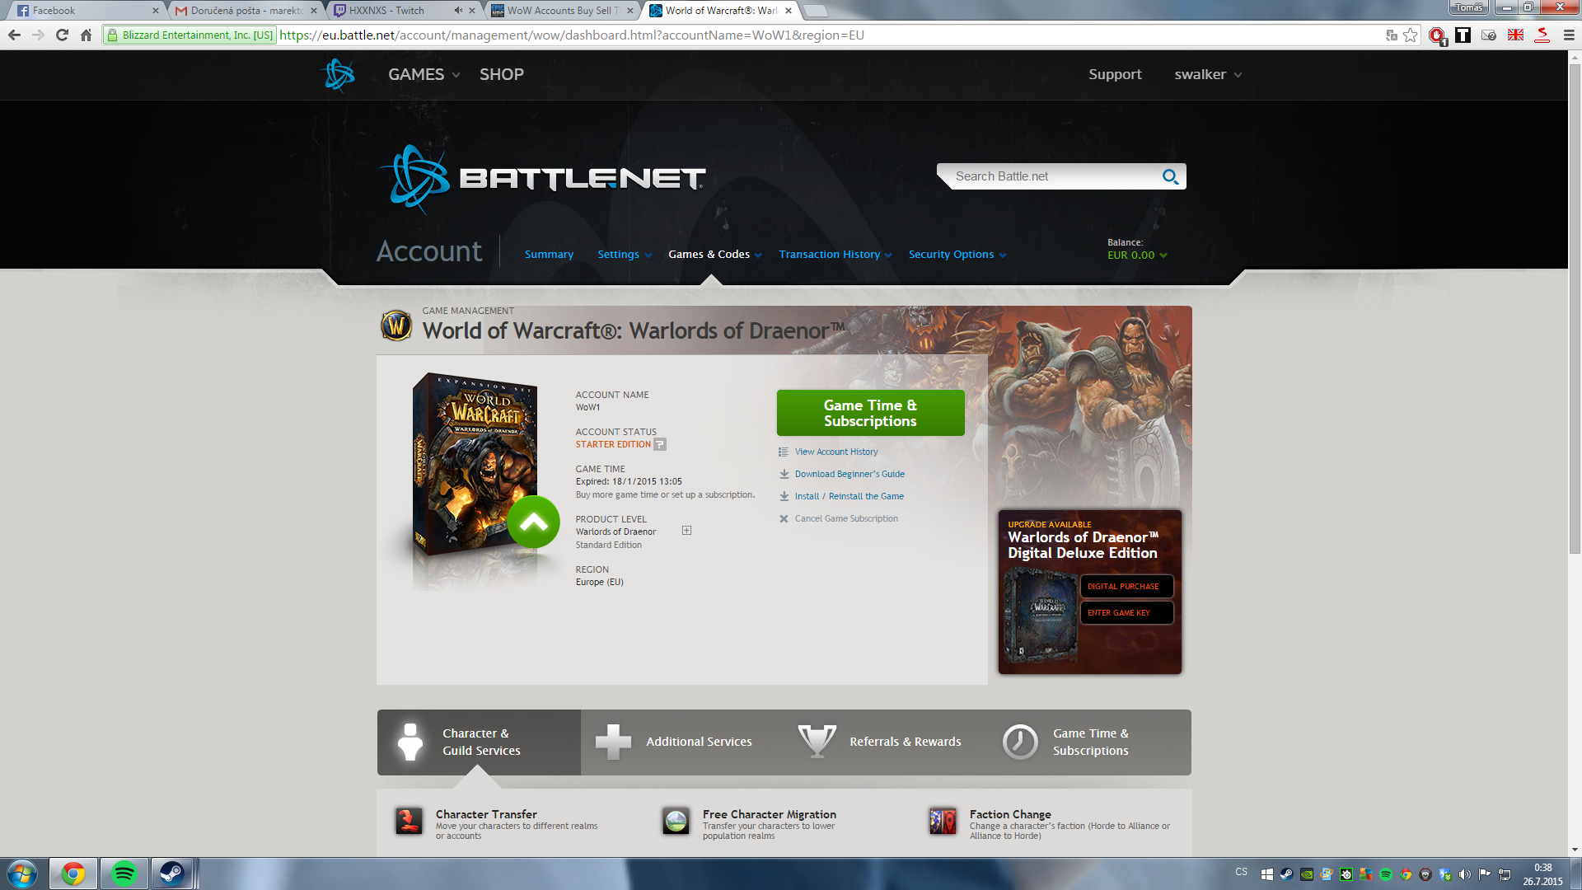Open the Chrome hamburger menu

1569,35
